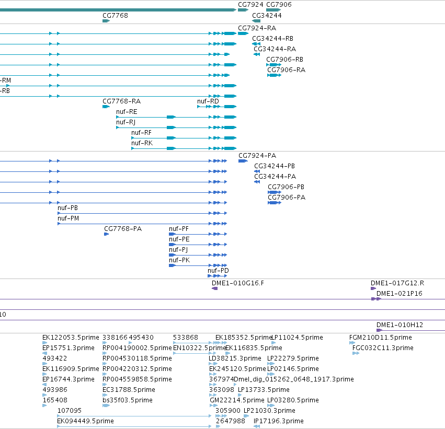The width and height of the screenshot is (445, 429).
Task: Select the nuf-RK transcript
Action: pos(184,148)
